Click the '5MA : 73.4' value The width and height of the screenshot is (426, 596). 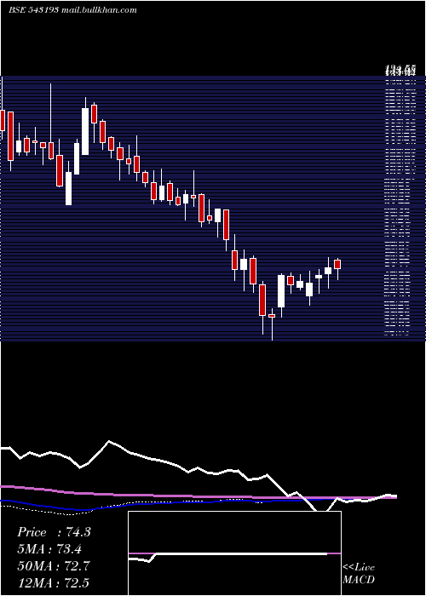(49, 549)
